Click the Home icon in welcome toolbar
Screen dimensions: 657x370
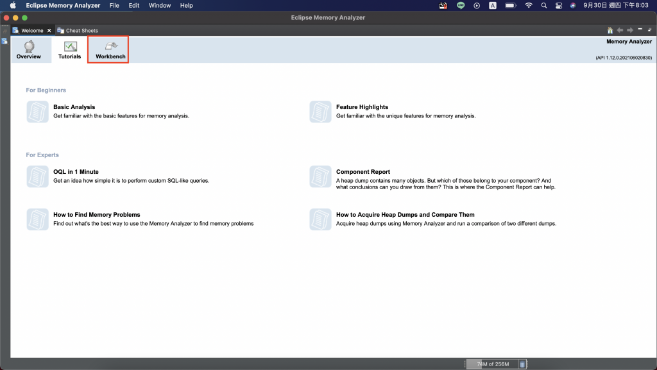coord(610,30)
